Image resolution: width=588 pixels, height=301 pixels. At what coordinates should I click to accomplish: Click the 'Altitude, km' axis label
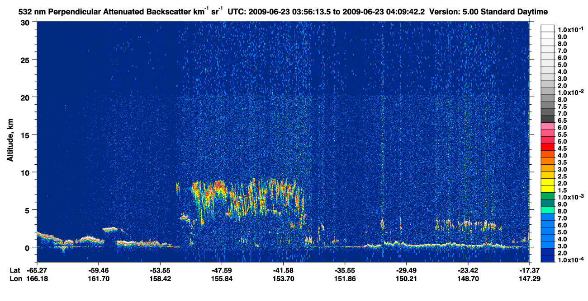(x=10, y=141)
